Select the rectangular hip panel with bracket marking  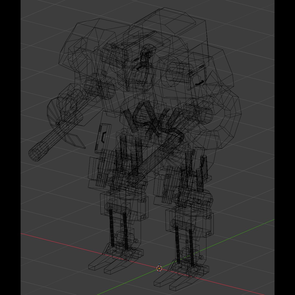pos(103,138)
